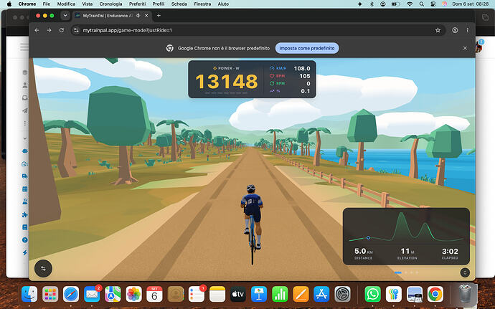Image resolution: width=495 pixels, height=309 pixels.
Task: Open Chrome app menu in menu bar
Action: (x=27, y=4)
